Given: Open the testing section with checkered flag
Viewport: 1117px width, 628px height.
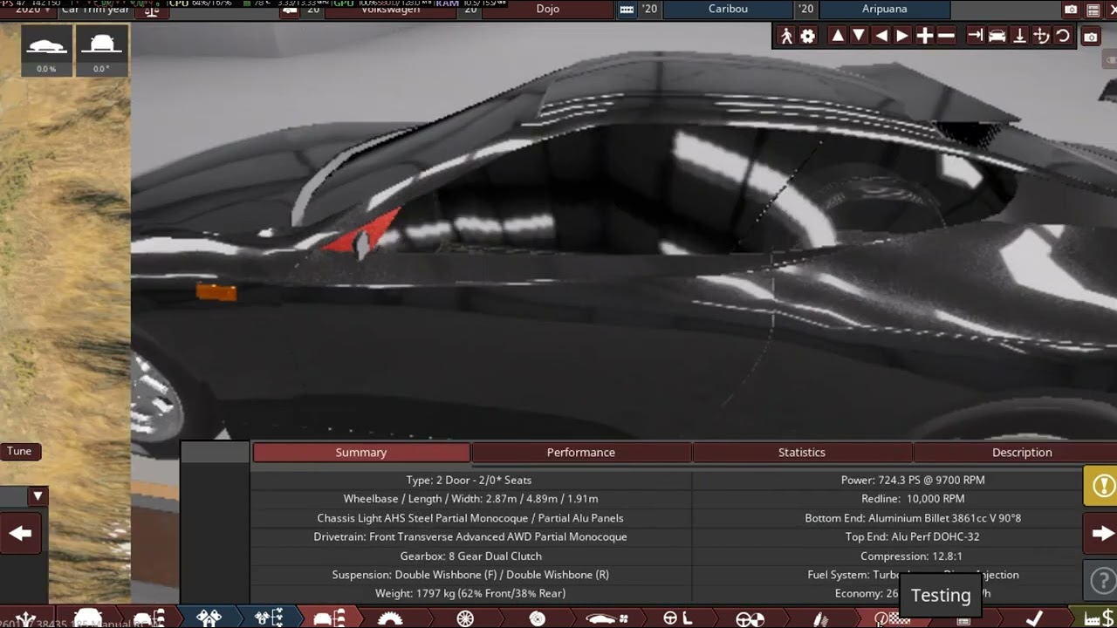Looking at the screenshot, I should tap(892, 618).
